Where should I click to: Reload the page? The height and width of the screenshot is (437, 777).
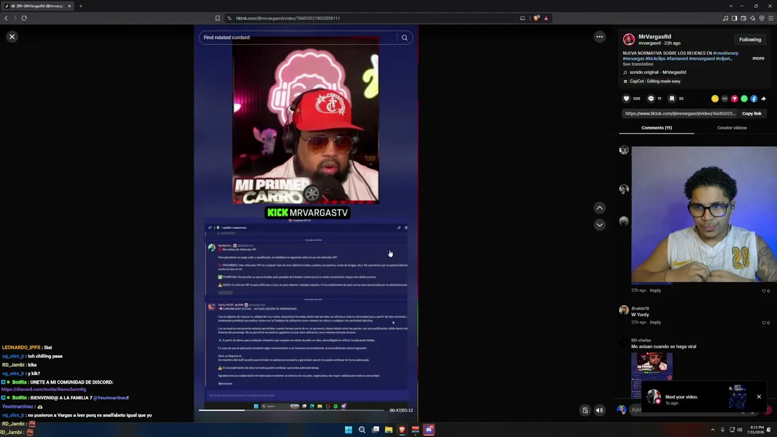click(x=24, y=18)
